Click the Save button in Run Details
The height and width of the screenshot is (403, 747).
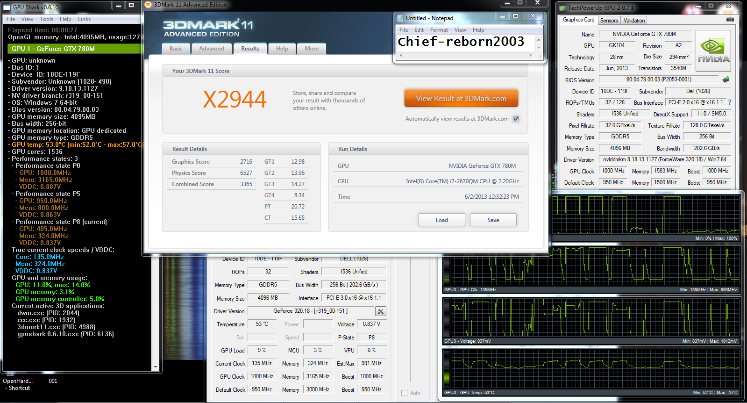(x=493, y=220)
